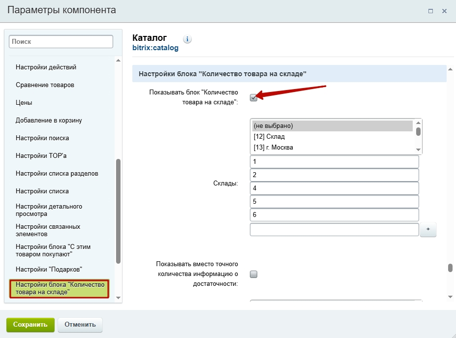Select '[13] г. Москва' warehouse option
The image size is (456, 338).
332,148
